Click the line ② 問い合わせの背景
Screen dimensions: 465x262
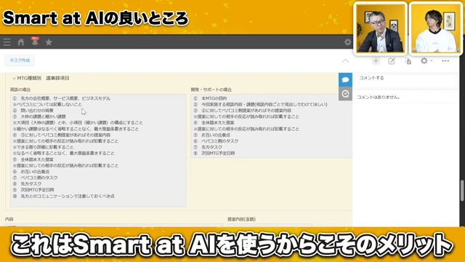tap(33, 111)
